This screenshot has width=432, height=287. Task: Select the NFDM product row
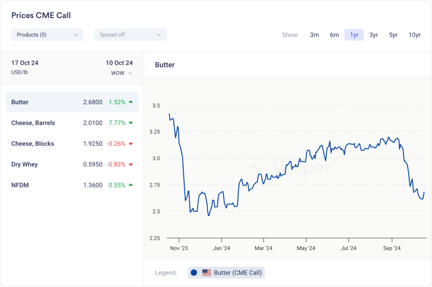pos(72,185)
